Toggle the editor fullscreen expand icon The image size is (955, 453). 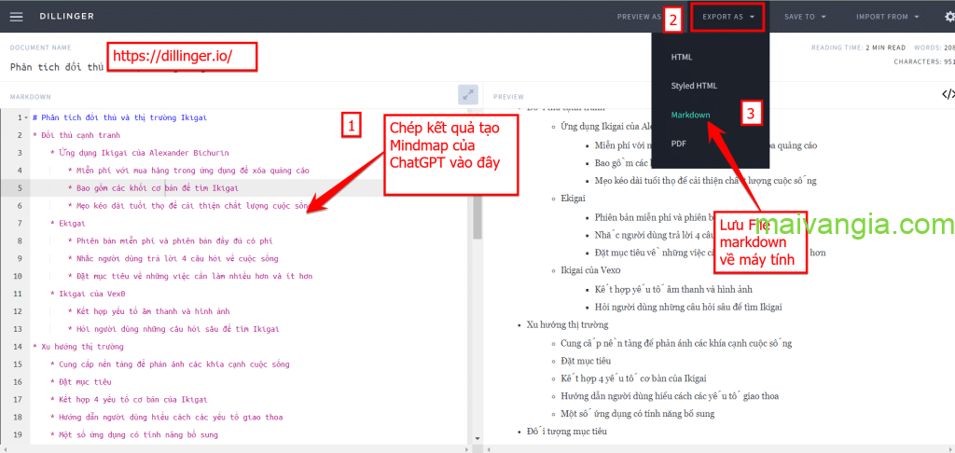click(467, 94)
